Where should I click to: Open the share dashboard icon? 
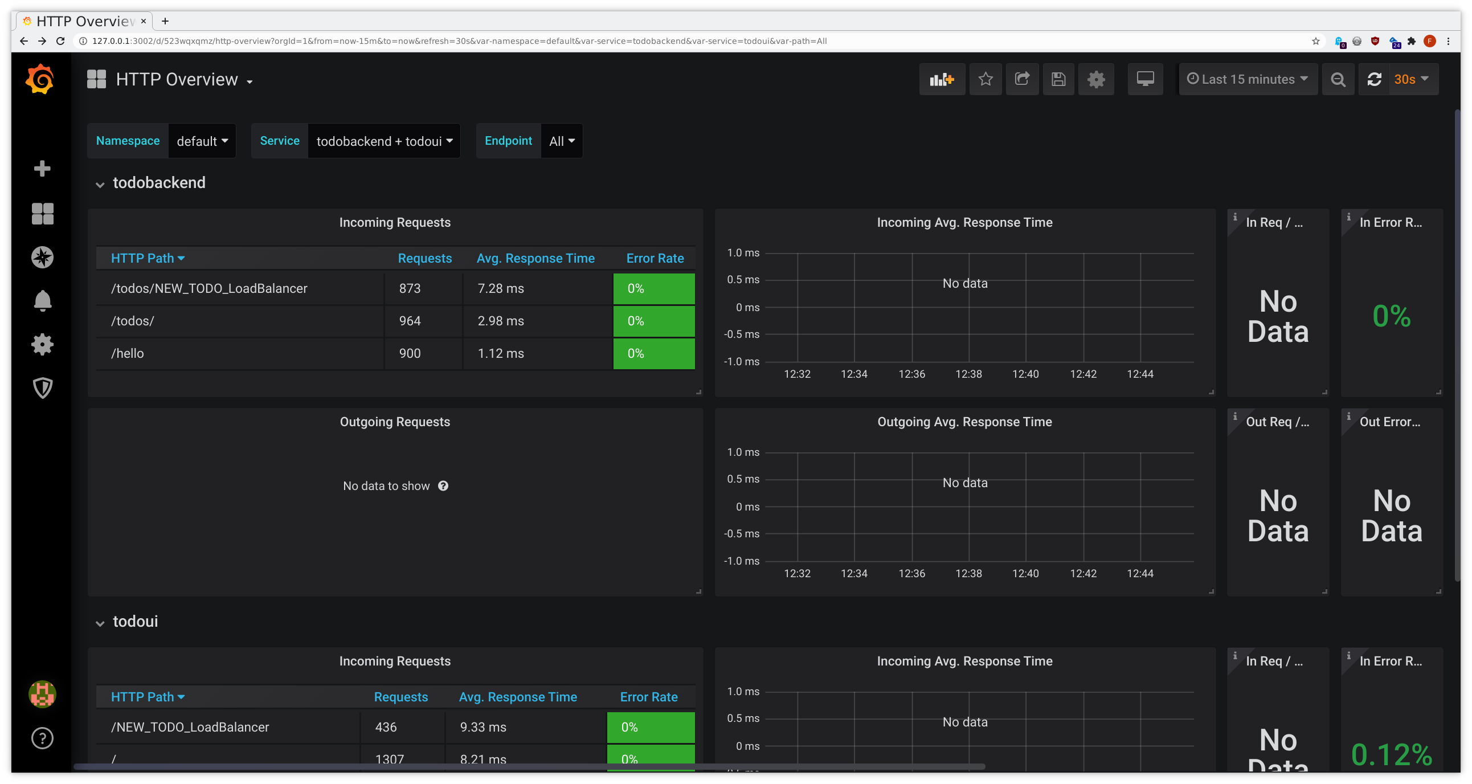(x=1023, y=79)
